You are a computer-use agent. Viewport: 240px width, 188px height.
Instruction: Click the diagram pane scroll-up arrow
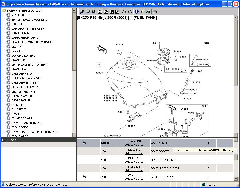click(236, 18)
